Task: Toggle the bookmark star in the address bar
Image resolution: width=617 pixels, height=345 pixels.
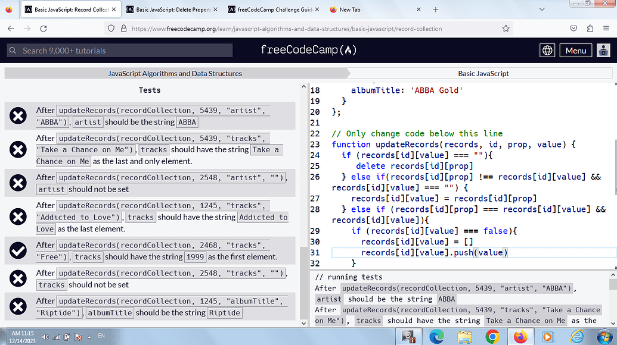Action: (506, 28)
